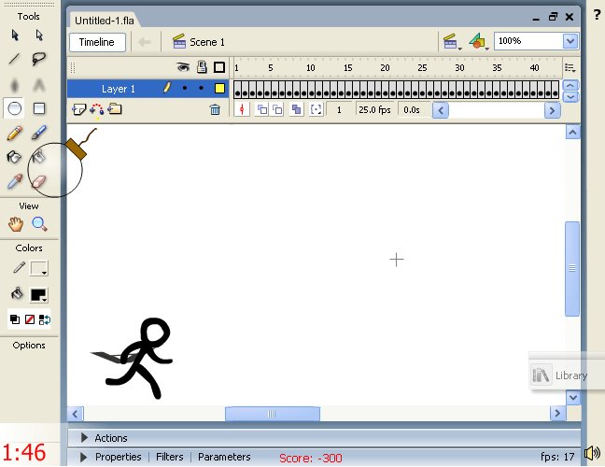
Task: Click the Insert Layer icon
Action: pos(79,109)
